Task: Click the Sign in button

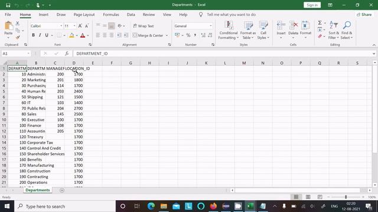Action: click(312, 5)
